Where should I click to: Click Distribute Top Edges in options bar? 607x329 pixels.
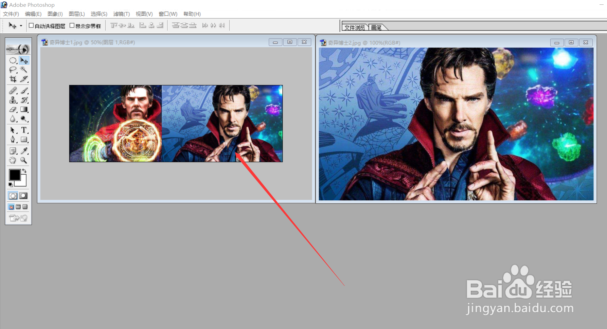tap(176, 25)
